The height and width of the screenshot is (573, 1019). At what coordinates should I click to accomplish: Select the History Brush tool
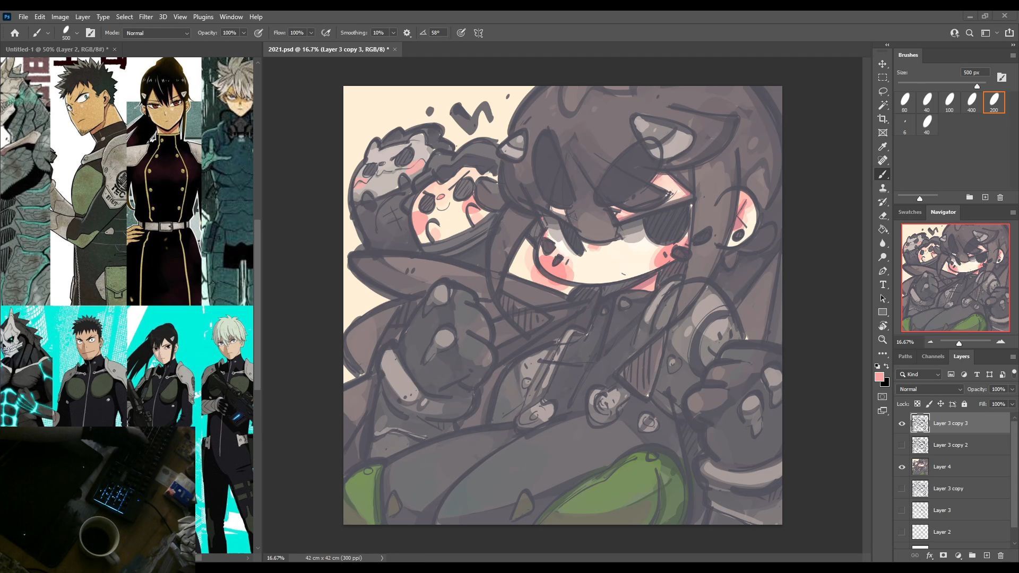point(883,202)
